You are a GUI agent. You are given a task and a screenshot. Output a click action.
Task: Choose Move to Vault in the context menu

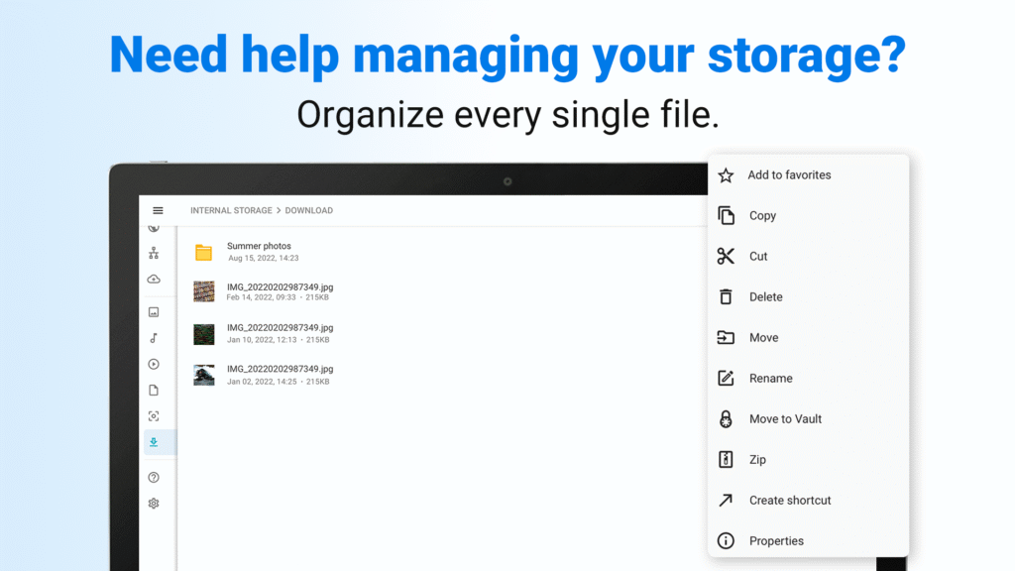pyautogui.click(x=786, y=418)
